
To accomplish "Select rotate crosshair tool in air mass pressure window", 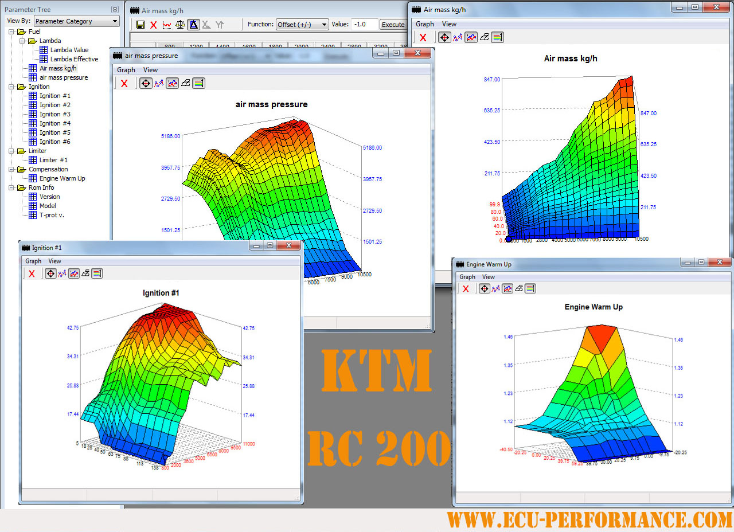I will (x=146, y=83).
